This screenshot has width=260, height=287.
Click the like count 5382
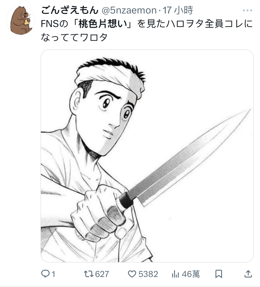pyautogui.click(x=148, y=274)
